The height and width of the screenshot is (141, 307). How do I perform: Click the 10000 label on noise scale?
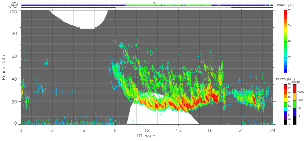pyautogui.click(x=300, y=92)
